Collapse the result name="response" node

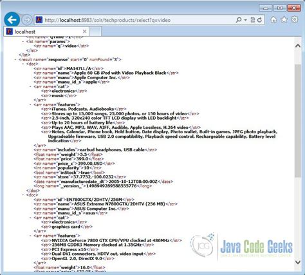pyautogui.click(x=15, y=59)
